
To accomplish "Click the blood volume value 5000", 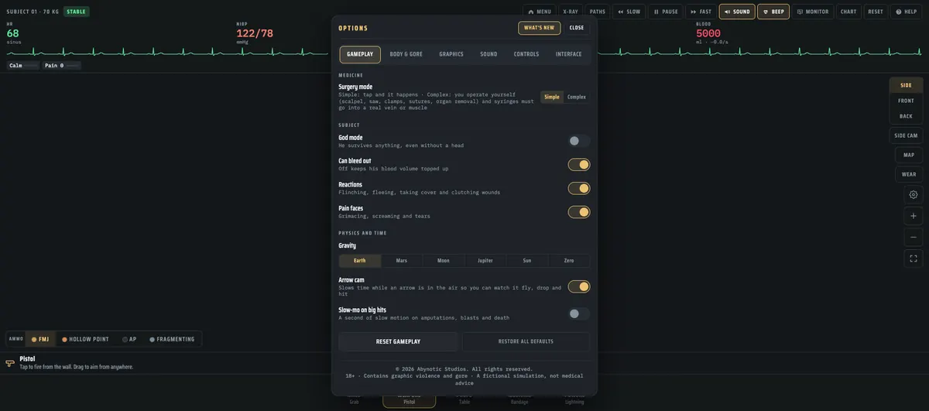I will (x=708, y=33).
